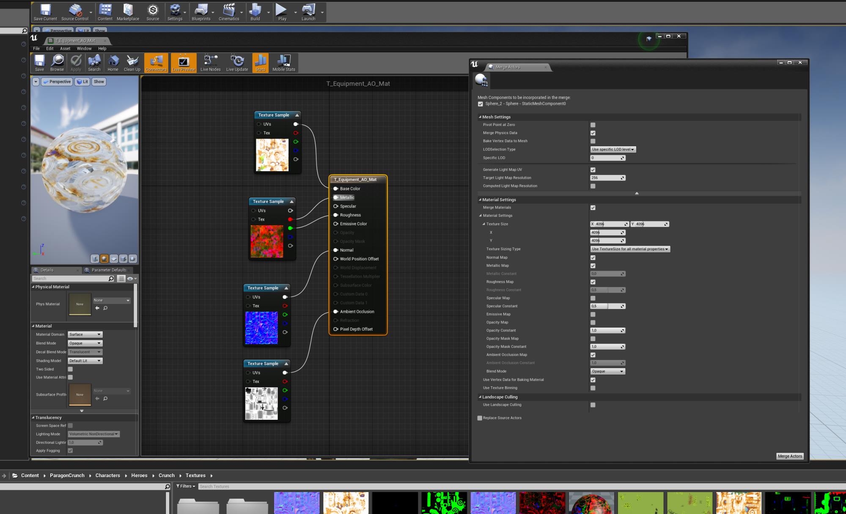The height and width of the screenshot is (514, 846).
Task: Open the Edit menu in the material editor
Action: [x=49, y=49]
